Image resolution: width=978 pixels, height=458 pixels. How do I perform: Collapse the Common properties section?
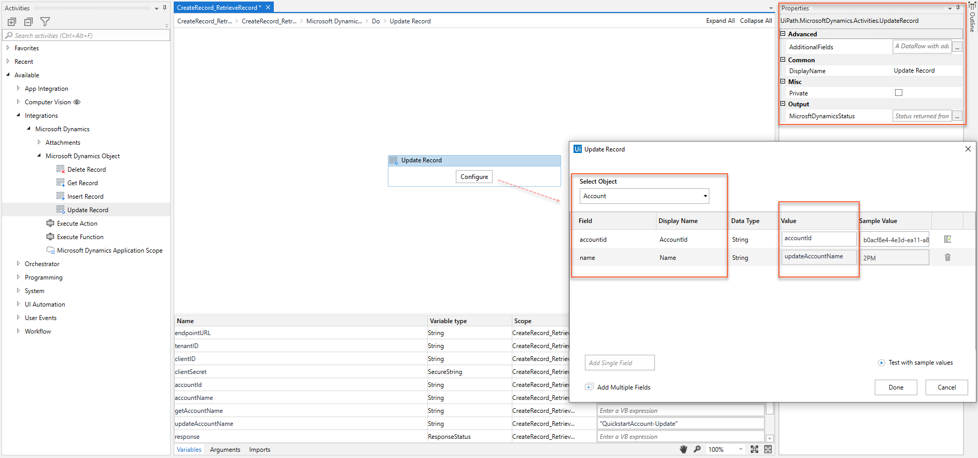(783, 60)
